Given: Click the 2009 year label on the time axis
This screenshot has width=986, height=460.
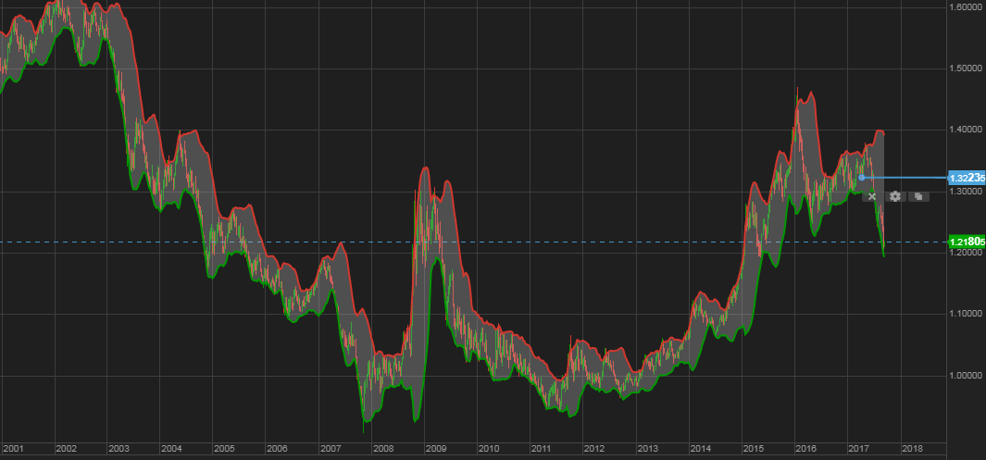Looking at the screenshot, I should pos(436,449).
